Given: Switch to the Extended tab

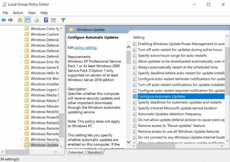Looking at the screenshot, I should click(76, 152).
